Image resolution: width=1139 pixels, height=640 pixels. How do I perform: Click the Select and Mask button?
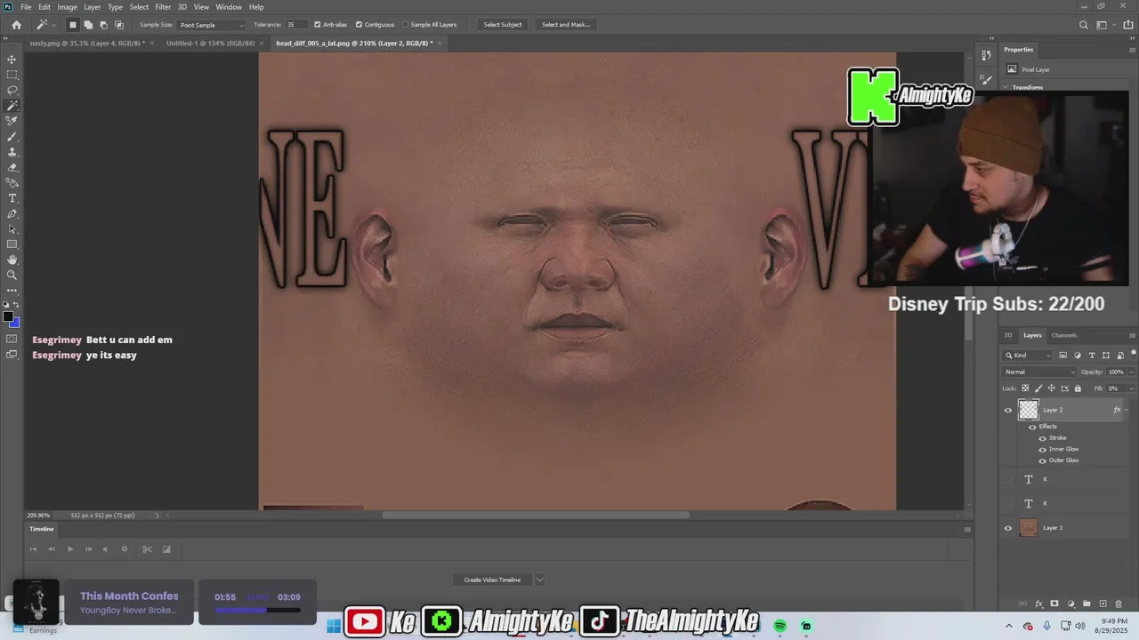pos(566,25)
